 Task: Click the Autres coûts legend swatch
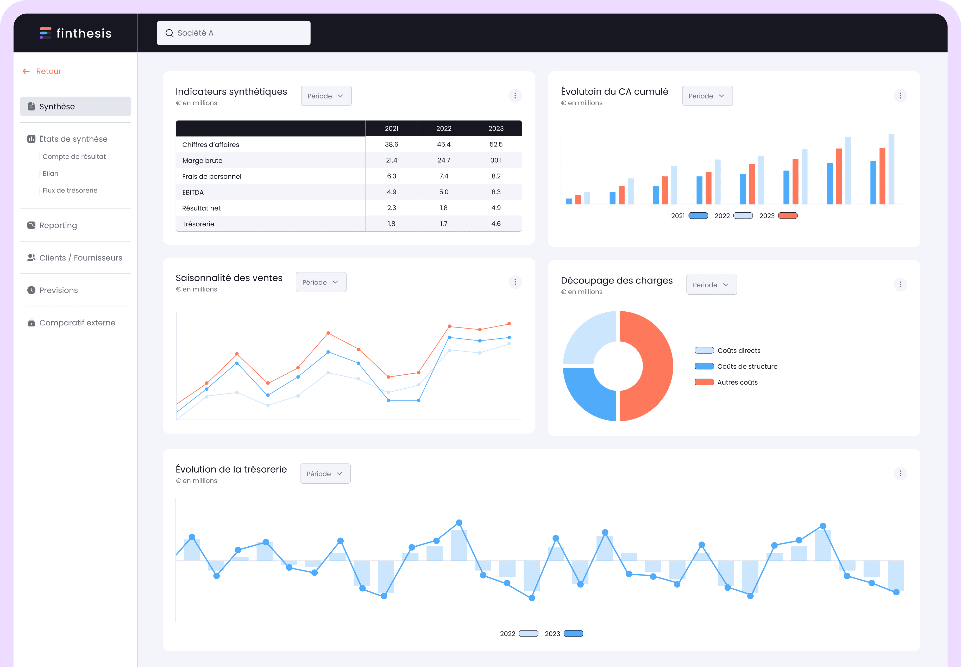[704, 382]
